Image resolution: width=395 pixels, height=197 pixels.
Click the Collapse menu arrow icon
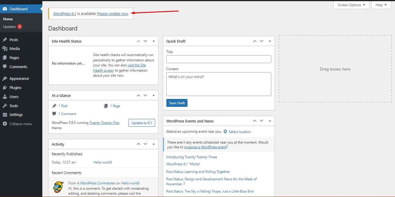click(x=5, y=124)
